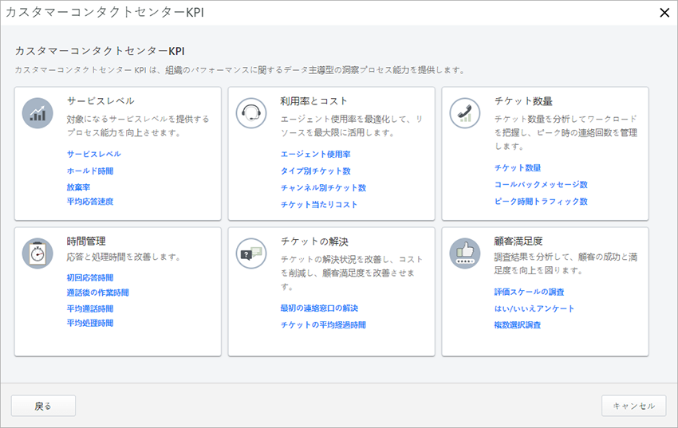This screenshot has height=428, width=678.
Task: Click the 時間管理 stopwatch clipboard icon
Action: point(37,252)
